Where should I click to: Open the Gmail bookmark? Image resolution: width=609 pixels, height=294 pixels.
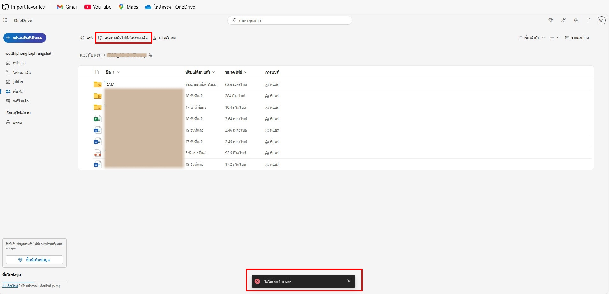coord(67,7)
